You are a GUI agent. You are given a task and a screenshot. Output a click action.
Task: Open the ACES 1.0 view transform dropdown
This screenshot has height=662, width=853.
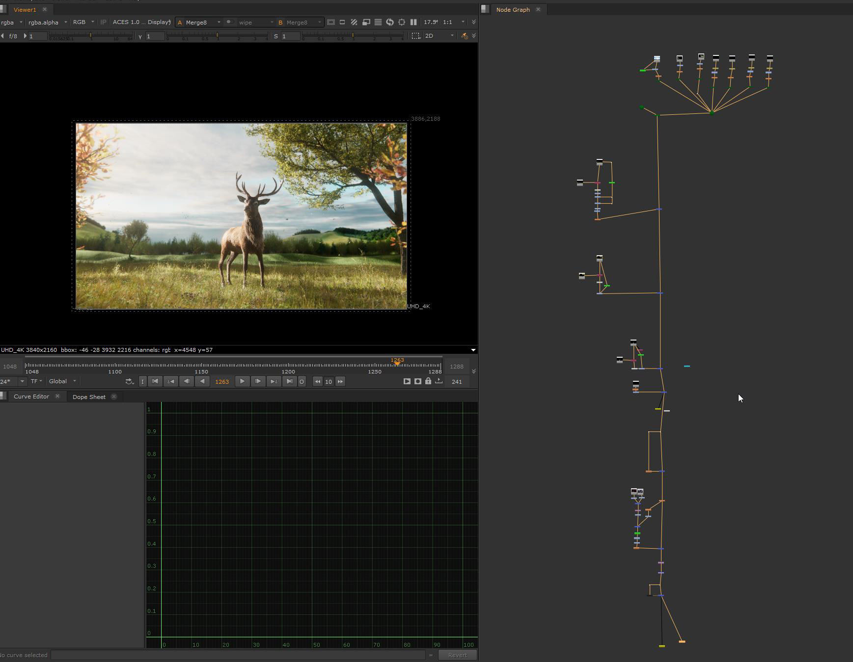tap(141, 22)
